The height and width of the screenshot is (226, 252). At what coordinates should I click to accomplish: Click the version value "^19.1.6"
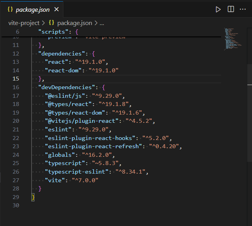[x=127, y=113]
